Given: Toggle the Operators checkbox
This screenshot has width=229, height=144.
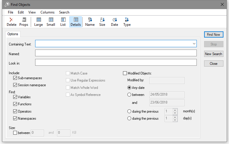Looking at the screenshot, I should click(15, 111).
